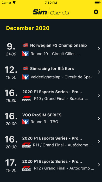Expand VCO ProSIM SERIES chevron arrow

coord(99,118)
